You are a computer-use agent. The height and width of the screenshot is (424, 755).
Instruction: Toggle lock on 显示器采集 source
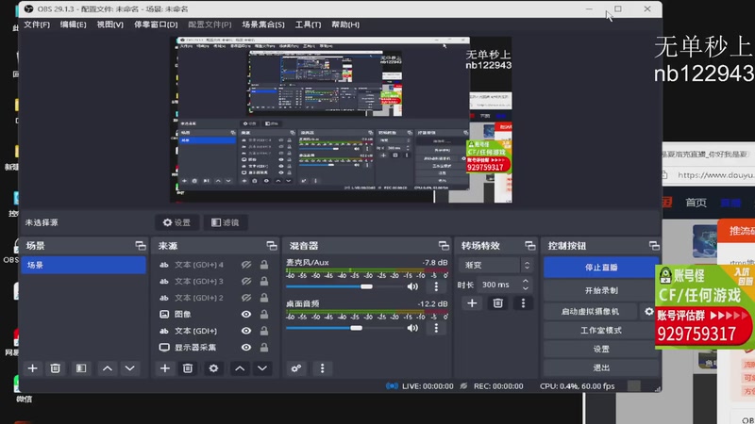pyautogui.click(x=264, y=347)
